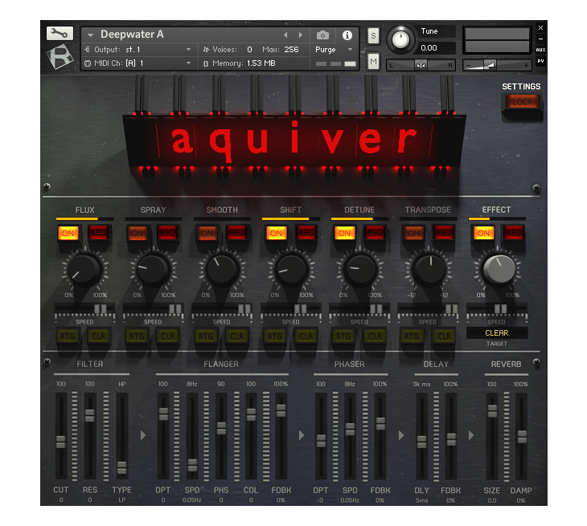Click the EFFECT amount knob
587x526 pixels.
[x=498, y=269]
